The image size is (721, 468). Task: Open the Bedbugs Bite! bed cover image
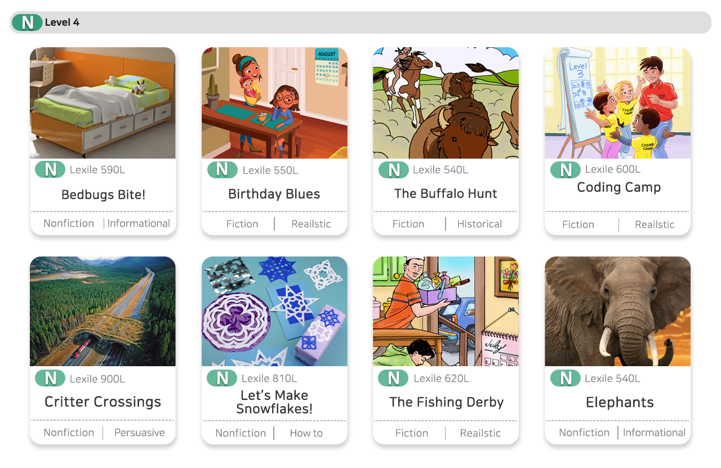103,103
